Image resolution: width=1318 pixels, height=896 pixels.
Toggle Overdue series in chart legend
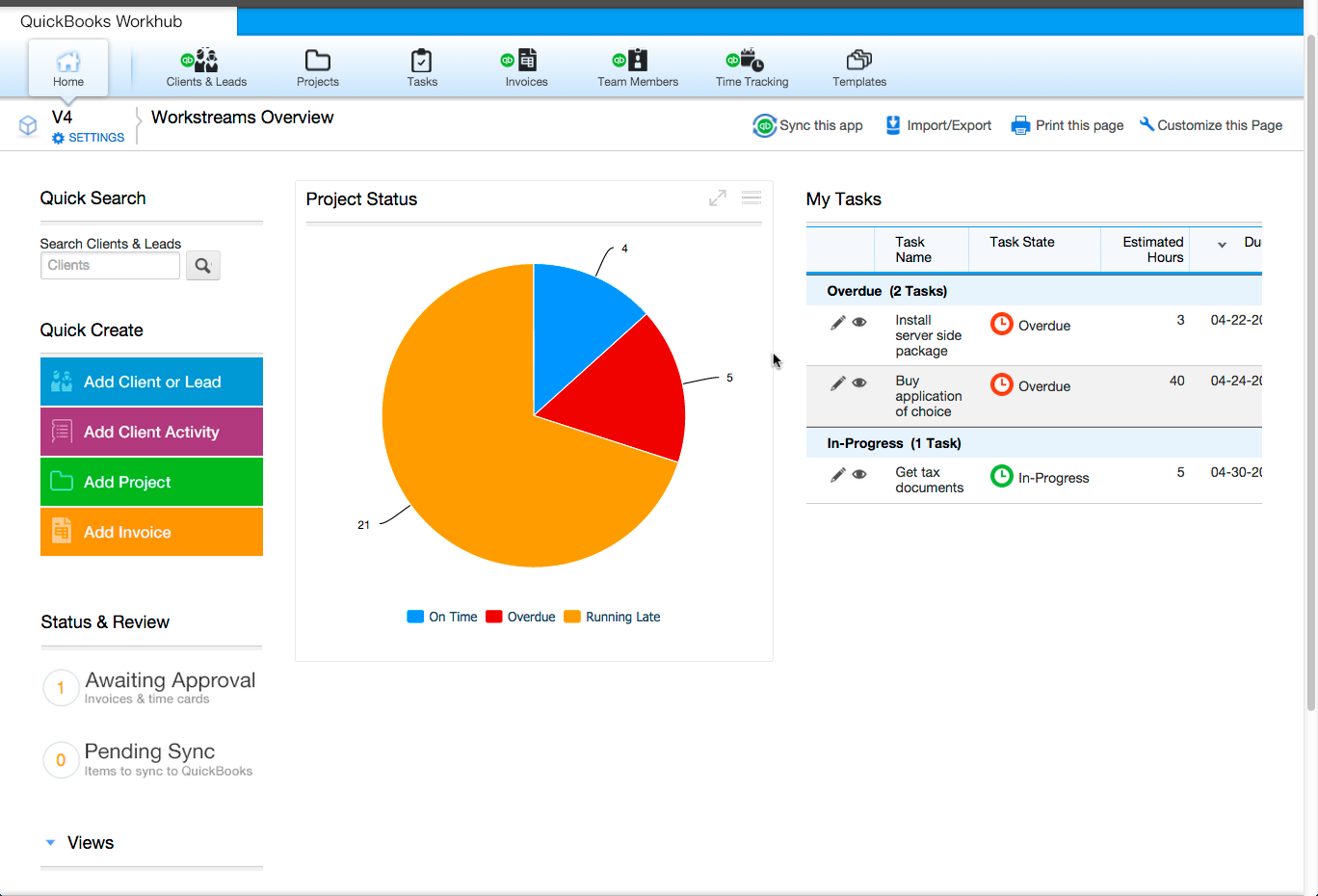tap(520, 618)
